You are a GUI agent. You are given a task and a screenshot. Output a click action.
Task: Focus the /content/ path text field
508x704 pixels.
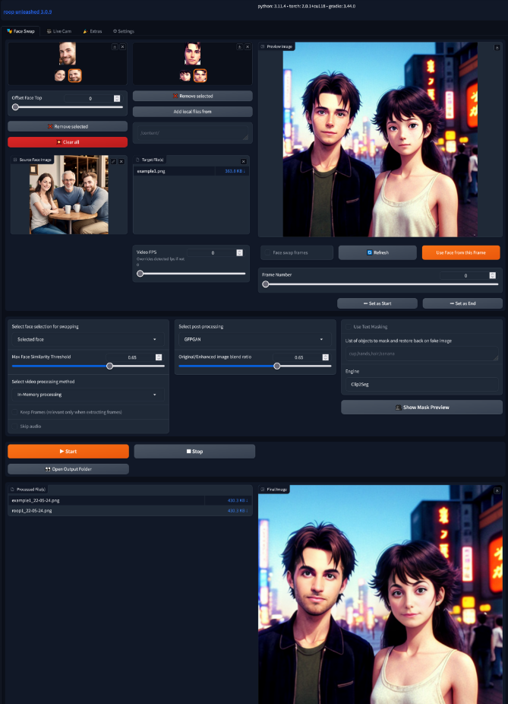point(193,133)
